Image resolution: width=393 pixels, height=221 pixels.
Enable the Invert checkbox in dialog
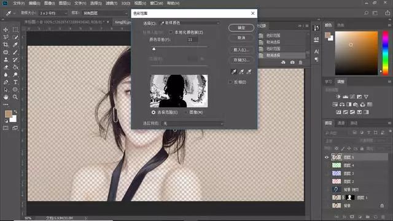[x=230, y=82]
